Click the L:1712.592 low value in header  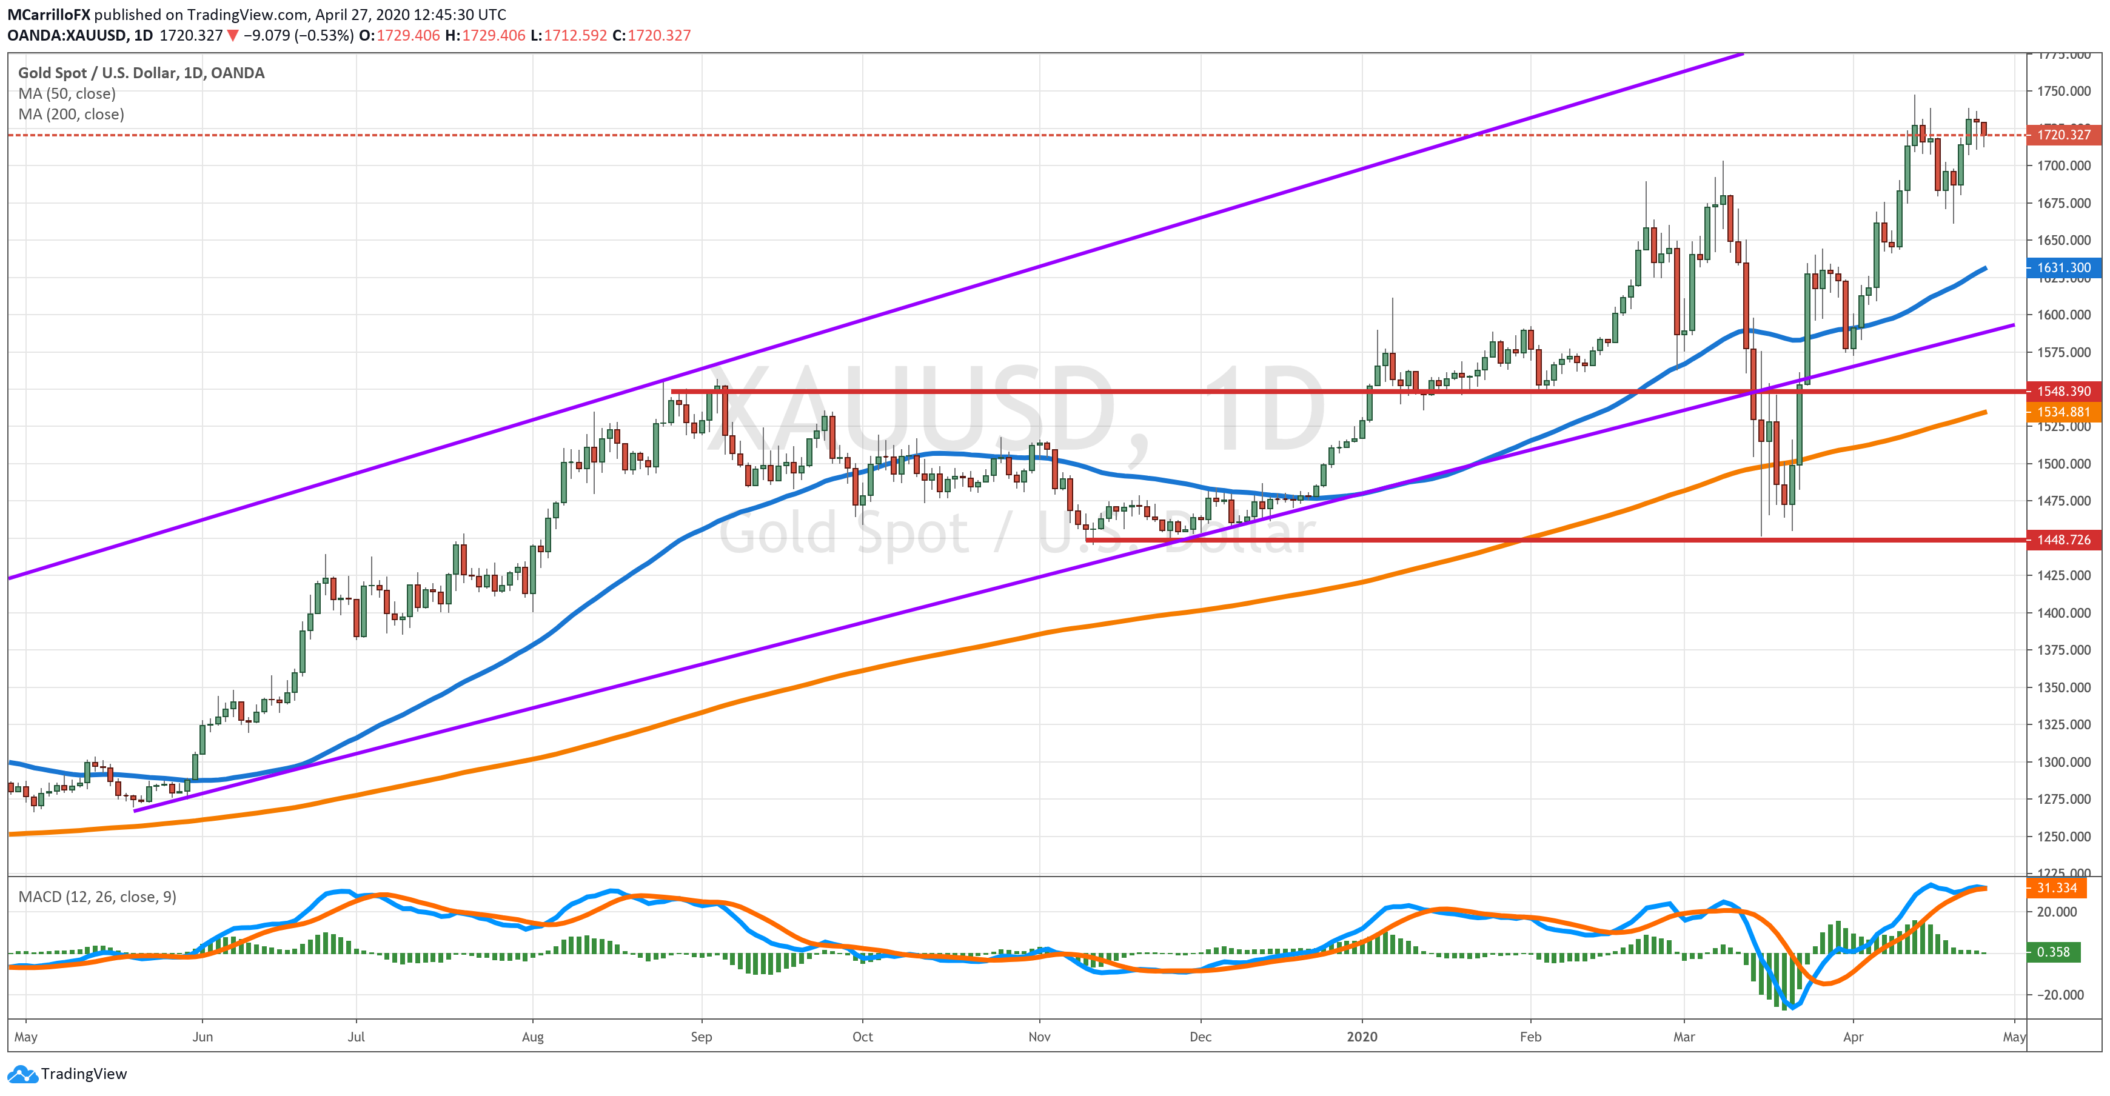[569, 35]
